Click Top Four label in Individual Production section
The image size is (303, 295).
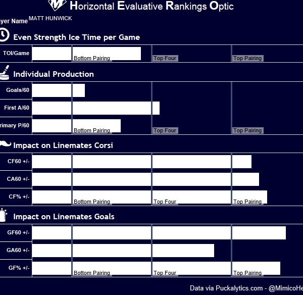[165, 131]
